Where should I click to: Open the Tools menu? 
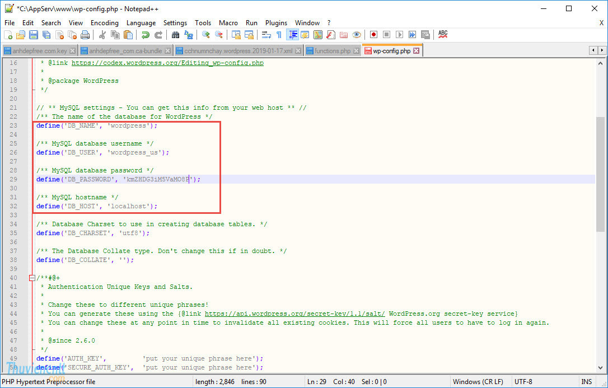coord(203,23)
